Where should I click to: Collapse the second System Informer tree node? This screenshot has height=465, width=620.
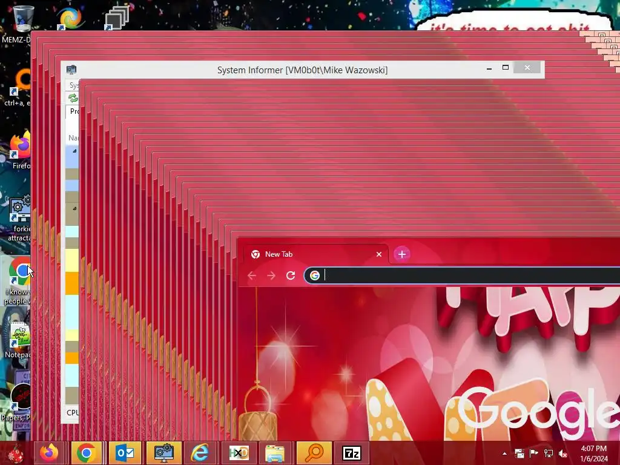[x=74, y=208]
